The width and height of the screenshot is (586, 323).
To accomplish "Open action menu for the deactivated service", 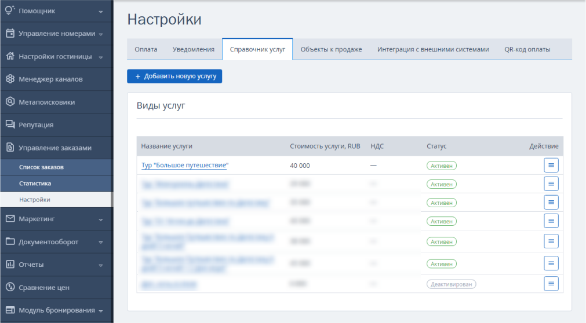I will click(x=551, y=284).
